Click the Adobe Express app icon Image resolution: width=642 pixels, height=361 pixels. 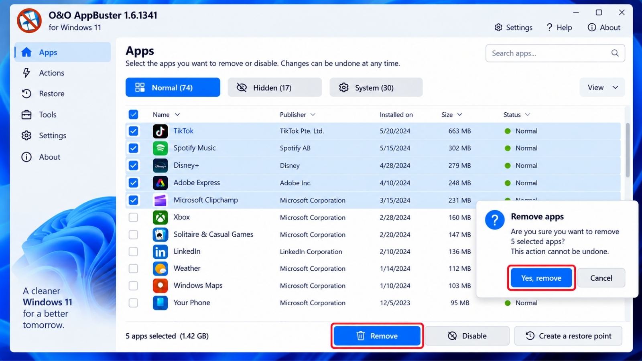pos(160,183)
